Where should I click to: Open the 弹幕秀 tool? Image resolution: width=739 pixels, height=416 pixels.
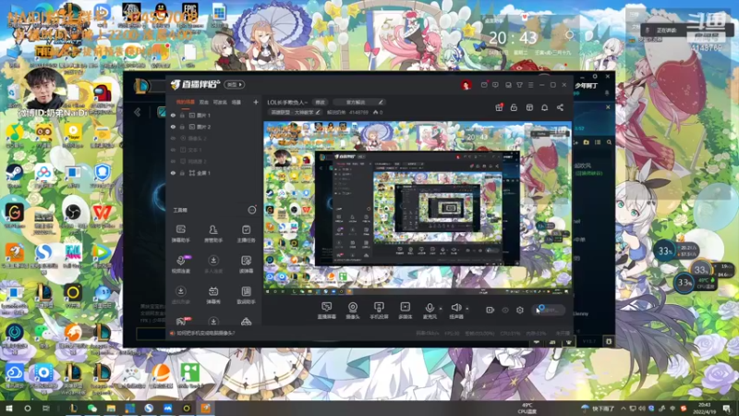click(x=213, y=295)
